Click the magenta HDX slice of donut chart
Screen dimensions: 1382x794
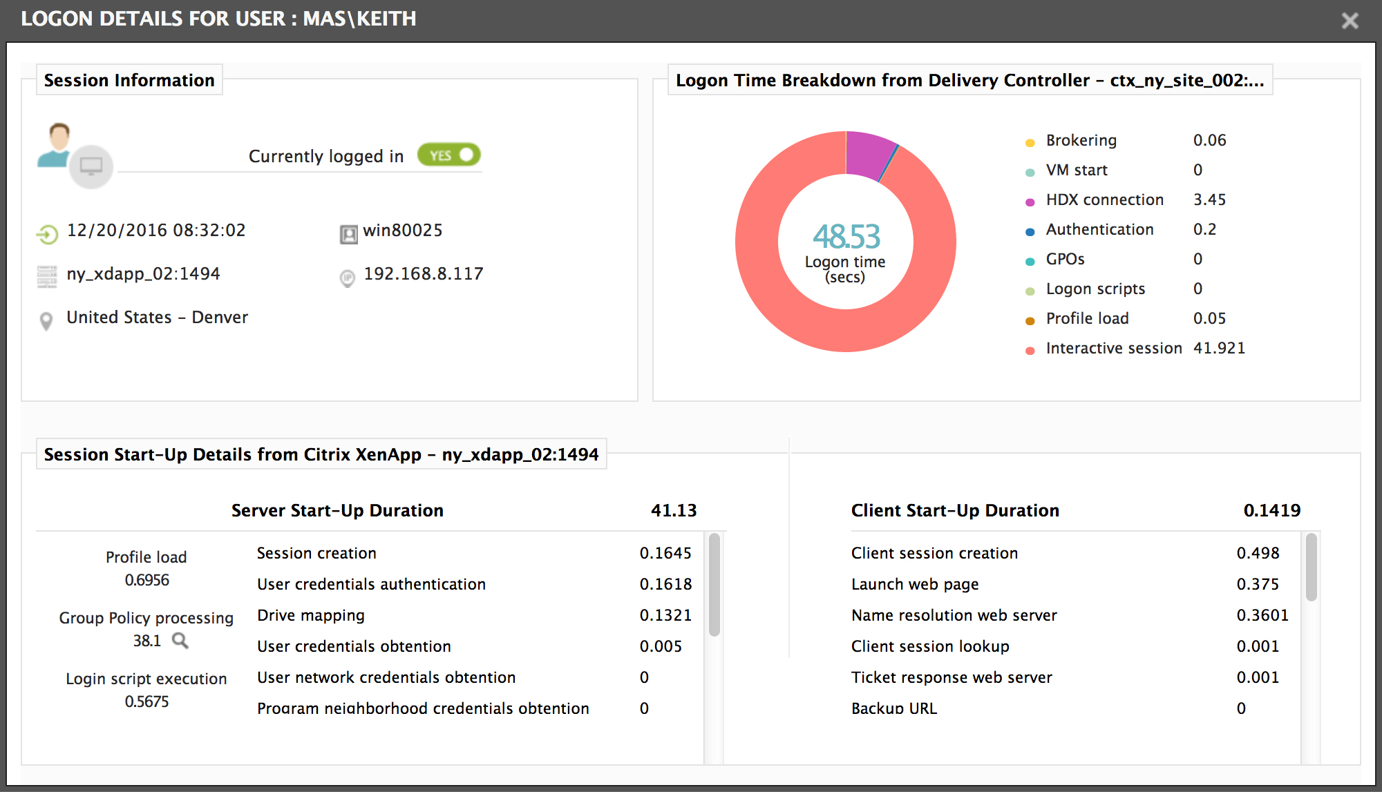869,155
